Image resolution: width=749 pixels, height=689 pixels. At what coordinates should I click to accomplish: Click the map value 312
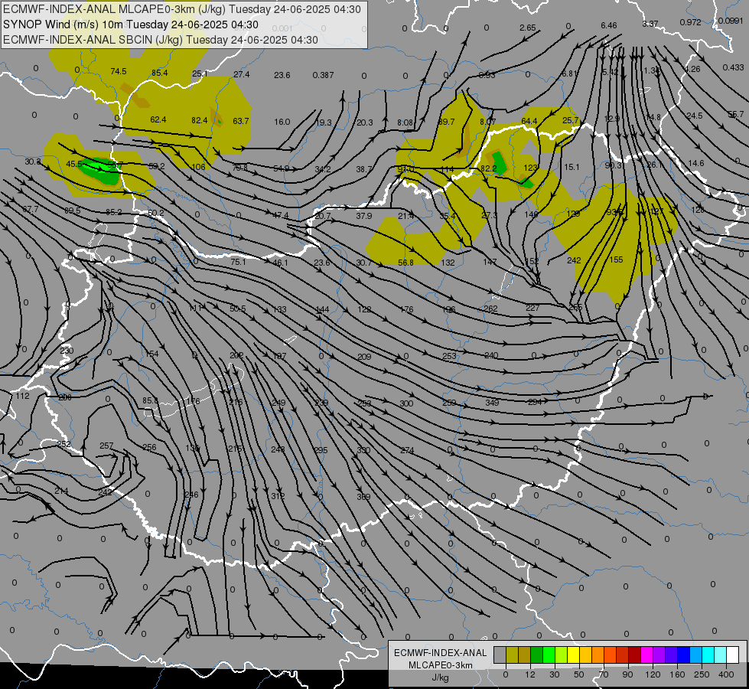278,496
